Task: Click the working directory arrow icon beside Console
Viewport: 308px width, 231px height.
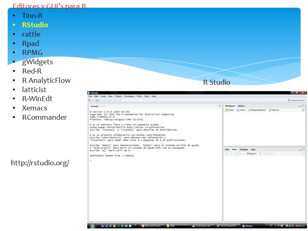Action: pos(104,106)
